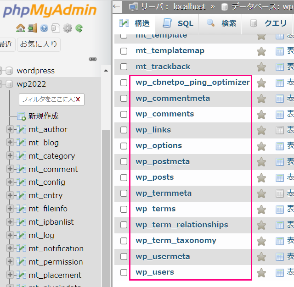Check the wp_cbnetpo_ping_optimizer checkbox
This screenshot has width=294, height=287.
click(x=124, y=83)
